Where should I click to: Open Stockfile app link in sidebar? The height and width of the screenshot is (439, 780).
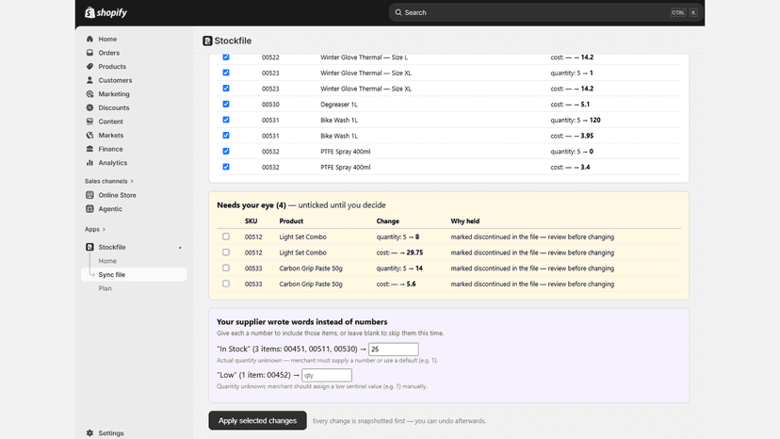[x=112, y=247]
